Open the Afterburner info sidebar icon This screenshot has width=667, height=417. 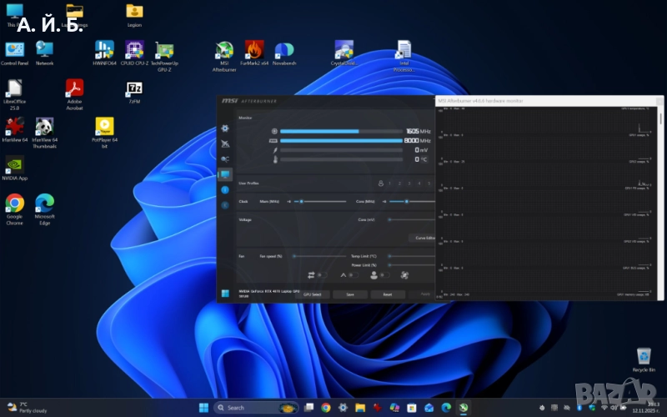pos(225,189)
